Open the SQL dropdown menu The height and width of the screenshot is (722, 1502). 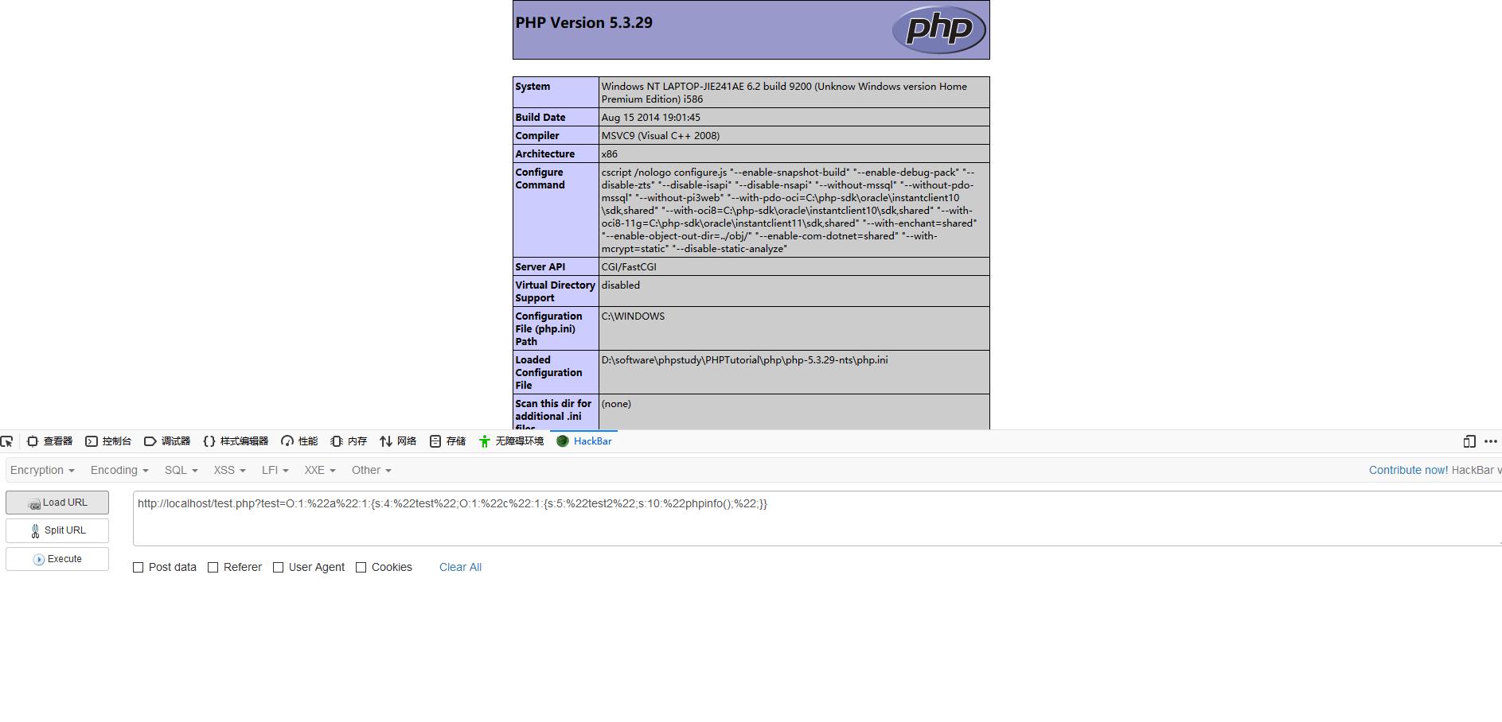click(x=181, y=470)
